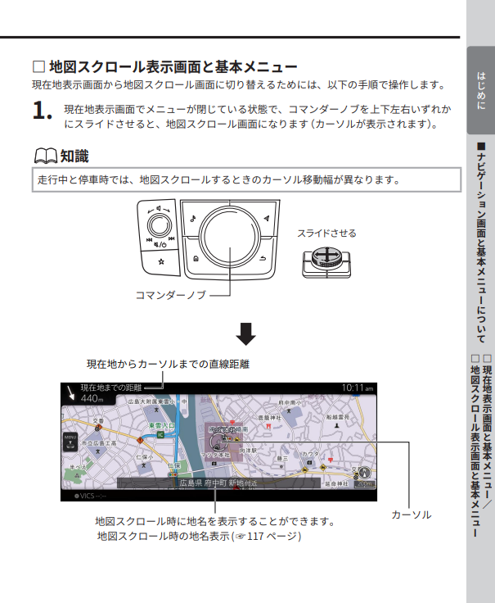
Task: Click the 現在地表示画面と基本メニュー sidebar entry
Action: pyautogui.click(x=487, y=432)
